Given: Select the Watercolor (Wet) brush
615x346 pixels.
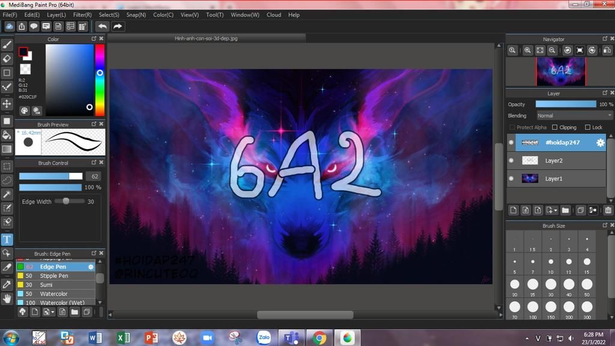Looking at the screenshot, I should (x=56, y=303).
